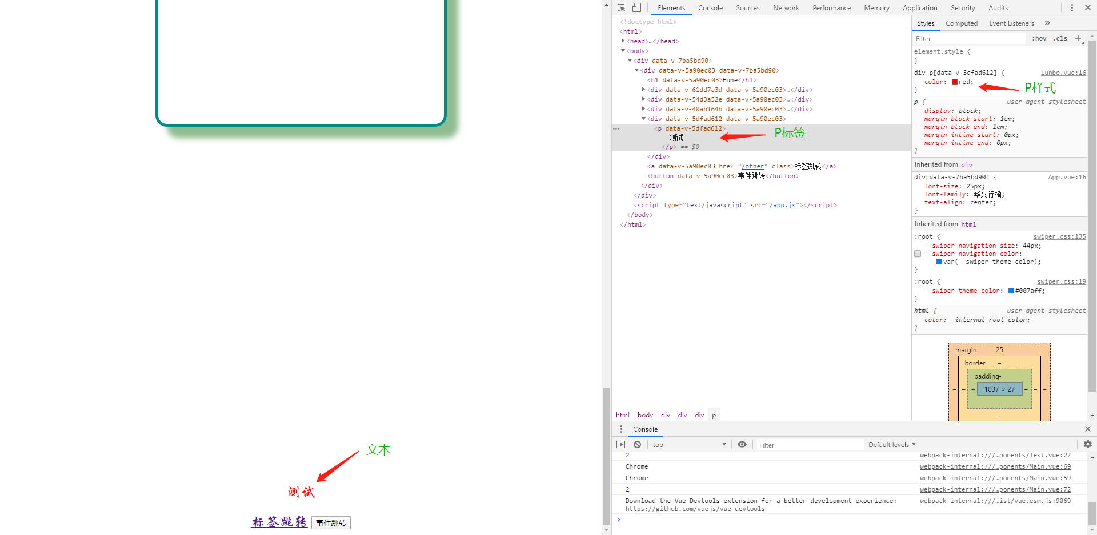The height and width of the screenshot is (535, 1097).
Task: Toggle element state with :hov
Action: (x=1039, y=38)
